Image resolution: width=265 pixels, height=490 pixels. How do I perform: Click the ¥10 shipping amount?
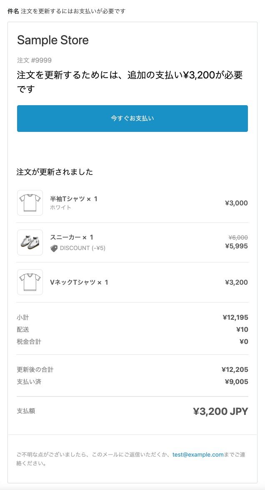(x=242, y=330)
